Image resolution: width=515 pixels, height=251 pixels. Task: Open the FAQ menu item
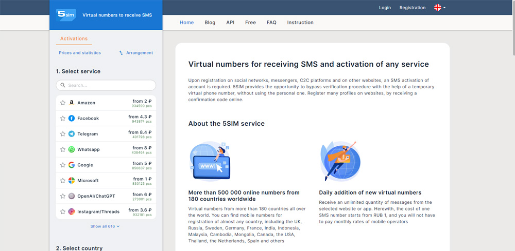point(271,23)
